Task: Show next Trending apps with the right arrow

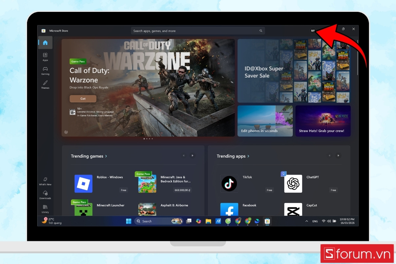Action: click(338, 155)
